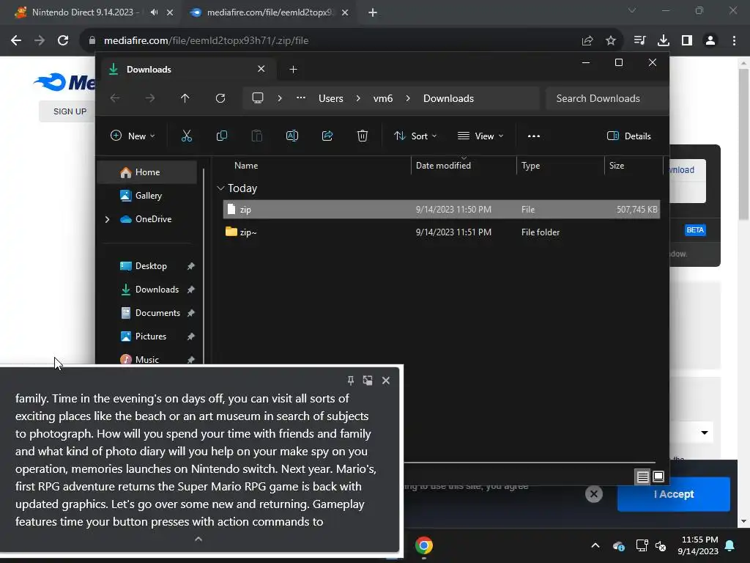Add a new File Explorer tab
Screen dimensions: 750x563
(x=293, y=70)
